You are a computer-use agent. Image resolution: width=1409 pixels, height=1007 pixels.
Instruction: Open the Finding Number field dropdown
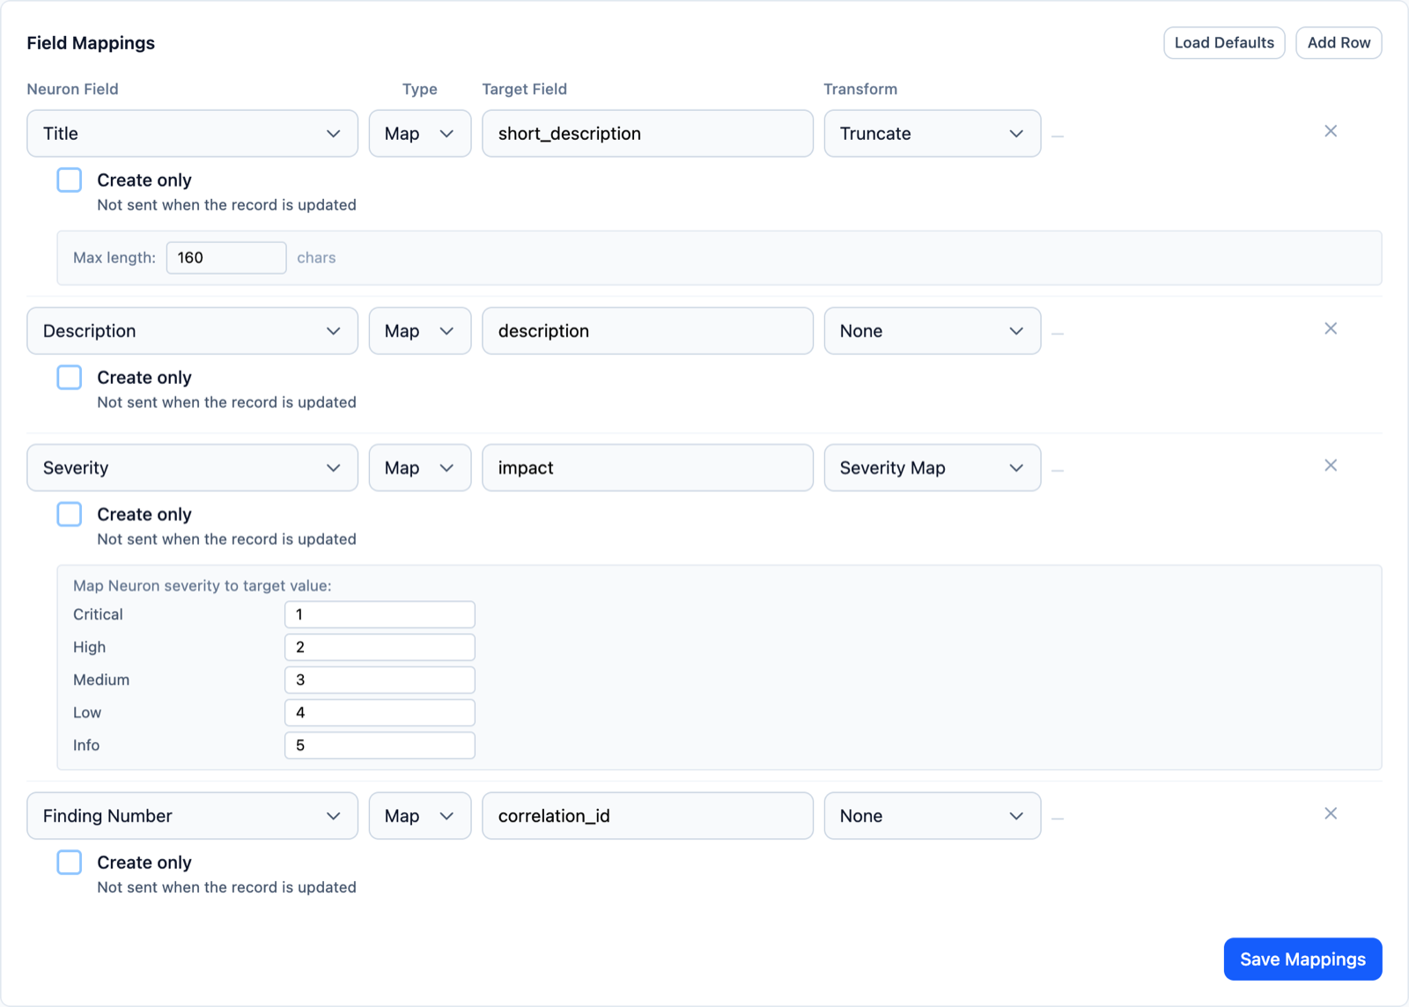(x=193, y=816)
